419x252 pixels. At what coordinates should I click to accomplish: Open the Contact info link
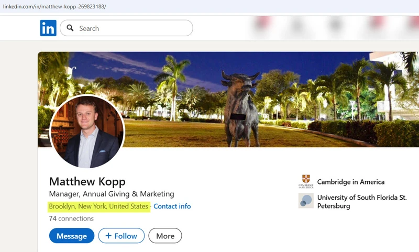pos(172,206)
